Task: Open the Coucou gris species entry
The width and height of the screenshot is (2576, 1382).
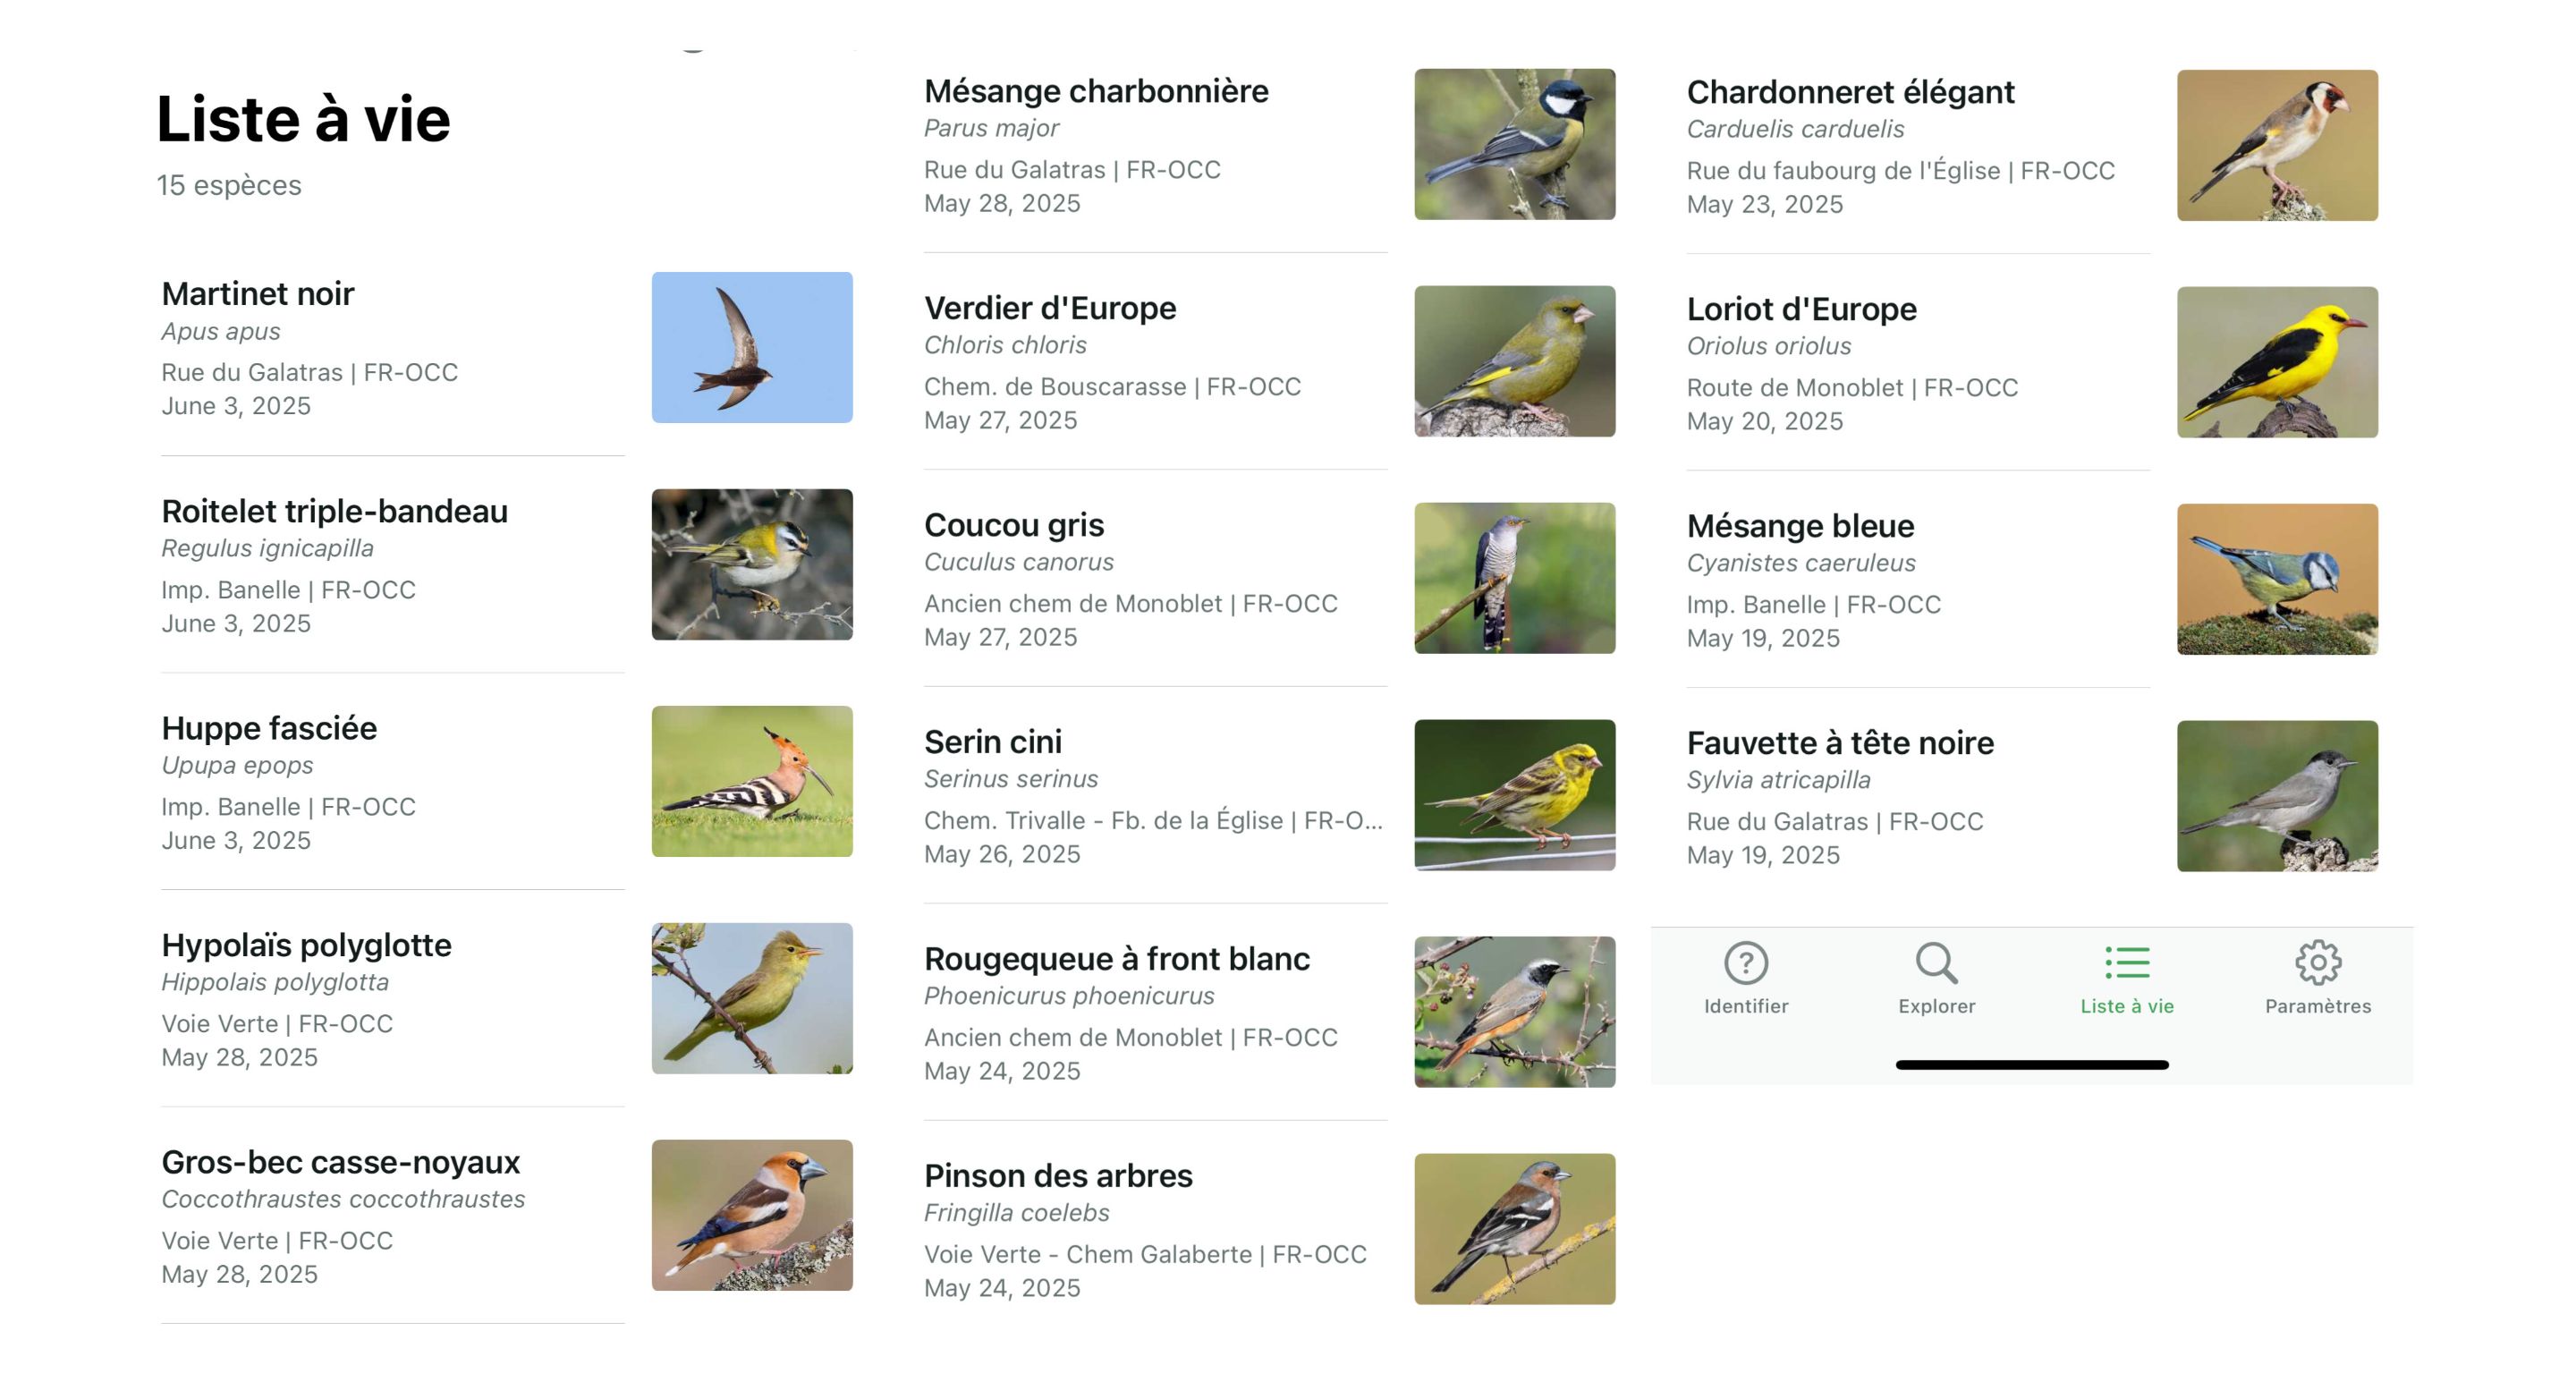Action: (1269, 579)
